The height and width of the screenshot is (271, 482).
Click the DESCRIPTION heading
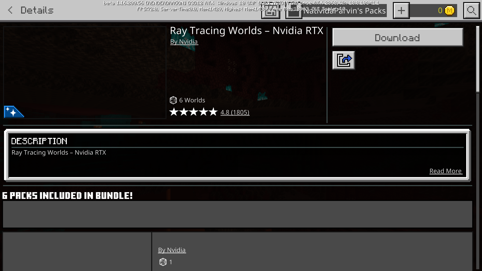(x=39, y=141)
